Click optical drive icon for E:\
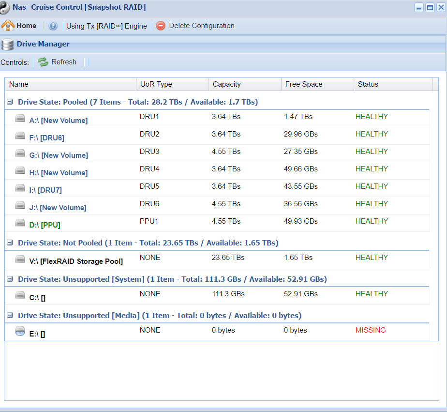Viewport: 447px width, 412px height. [20, 331]
